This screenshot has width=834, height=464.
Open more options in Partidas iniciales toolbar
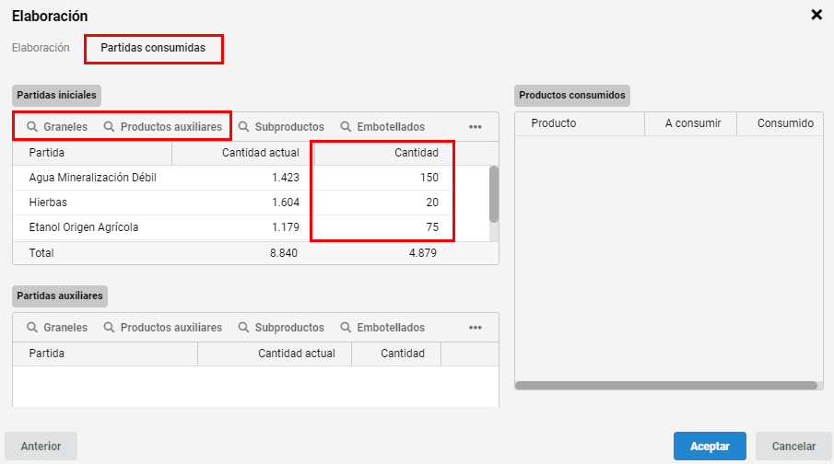[x=476, y=126]
